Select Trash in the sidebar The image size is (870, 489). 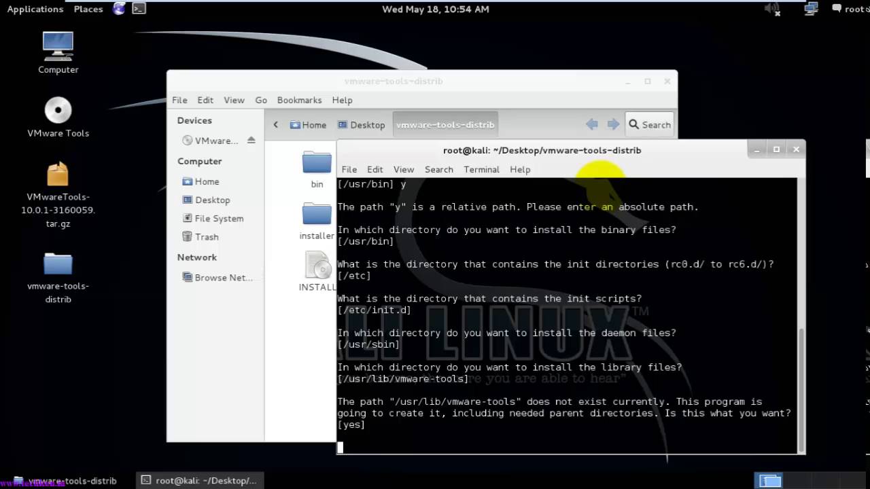coord(201,236)
